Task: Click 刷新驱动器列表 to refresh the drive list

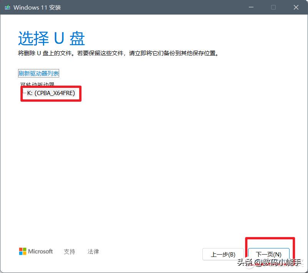Action: (38, 73)
